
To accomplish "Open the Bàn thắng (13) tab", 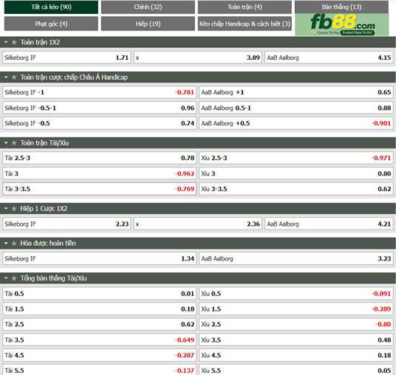I will click(341, 7).
